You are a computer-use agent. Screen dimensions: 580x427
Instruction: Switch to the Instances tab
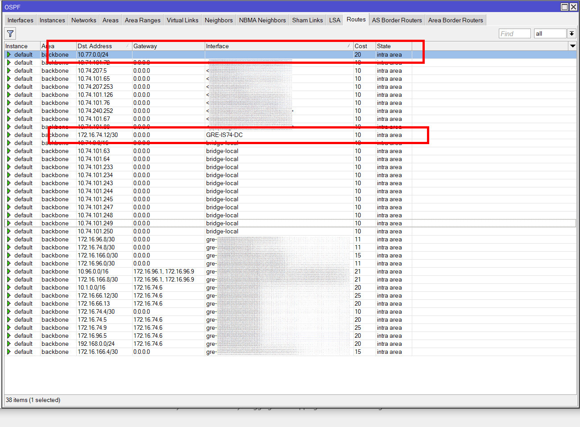[52, 20]
